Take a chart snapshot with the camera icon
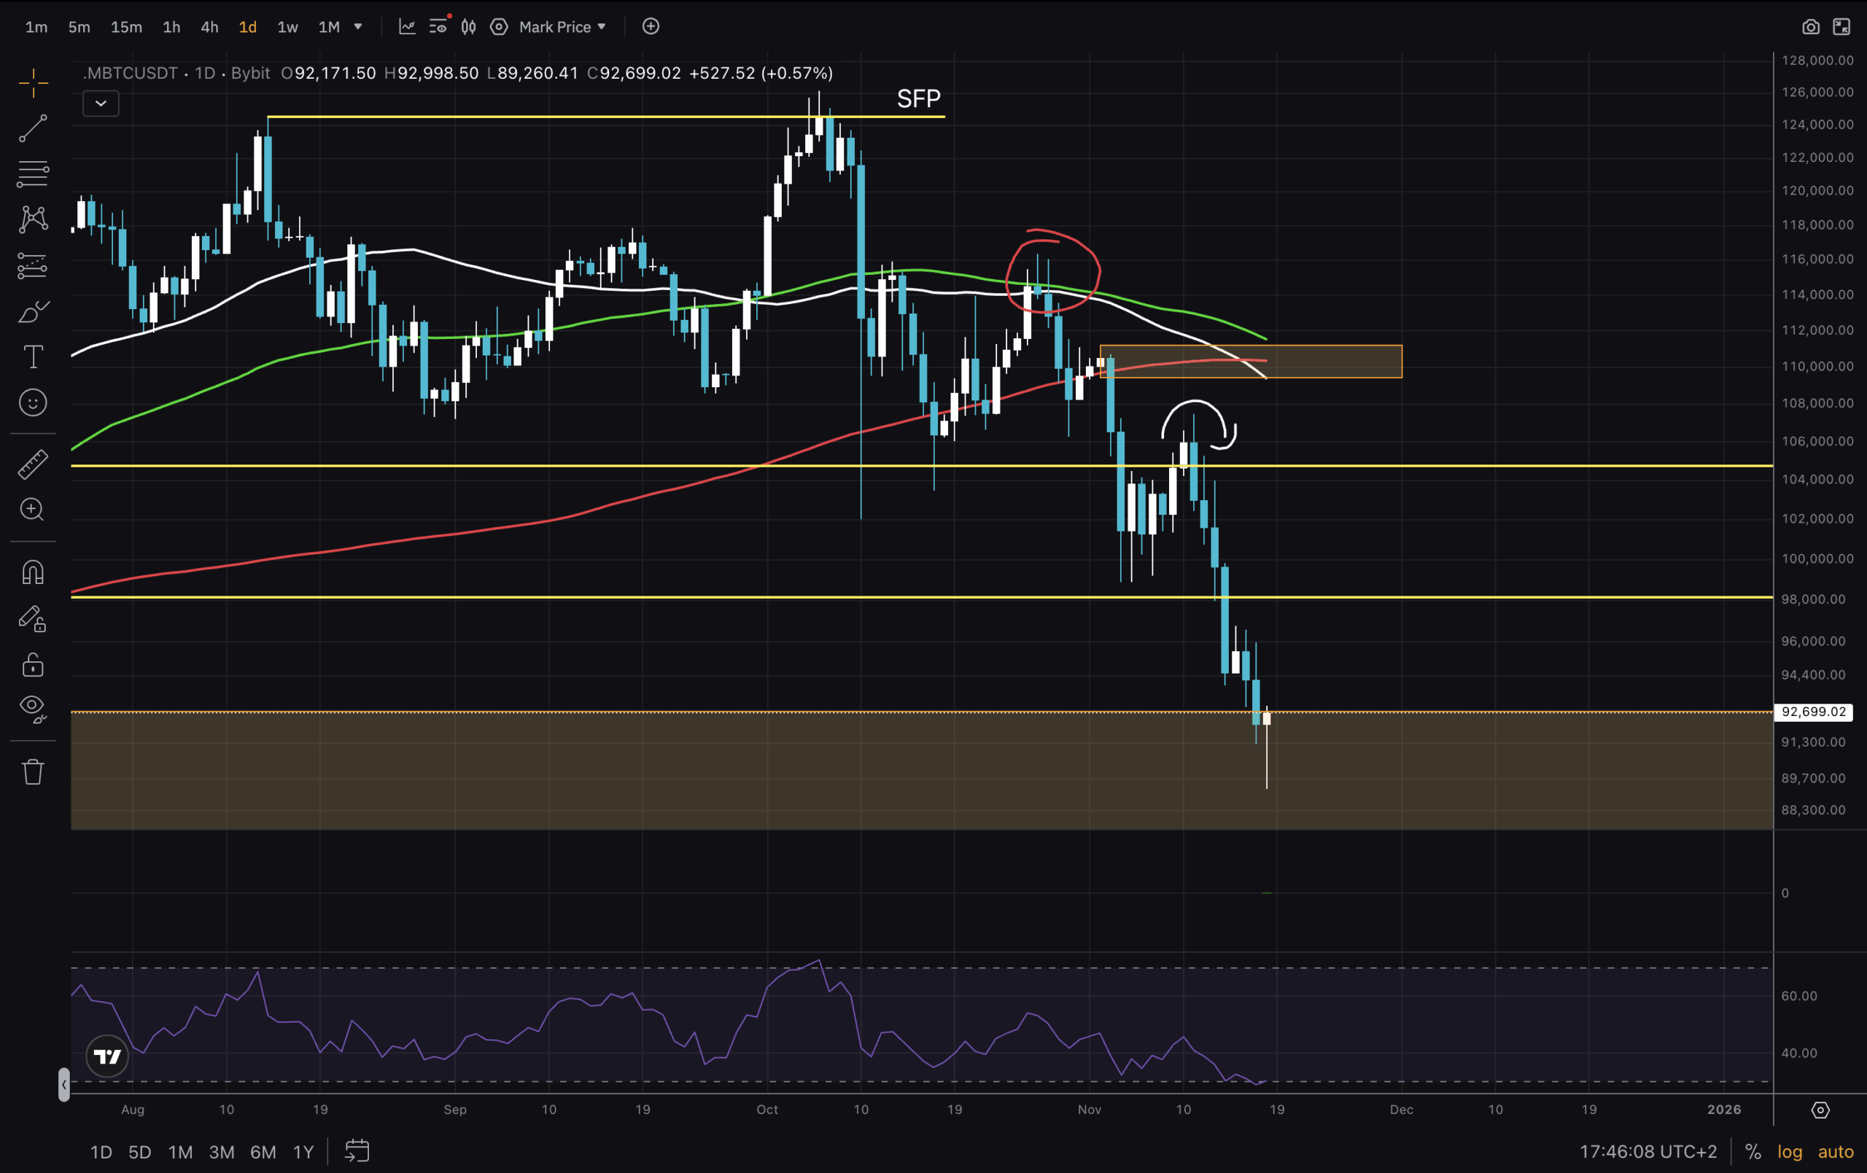Viewport: 1867px width, 1173px height. 1812,27
